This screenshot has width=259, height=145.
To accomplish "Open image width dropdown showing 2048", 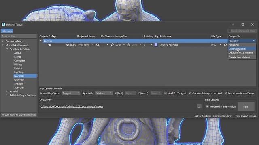I will point(120,45).
